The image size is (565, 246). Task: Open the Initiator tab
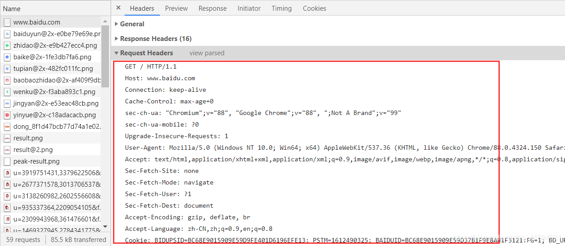tap(249, 8)
